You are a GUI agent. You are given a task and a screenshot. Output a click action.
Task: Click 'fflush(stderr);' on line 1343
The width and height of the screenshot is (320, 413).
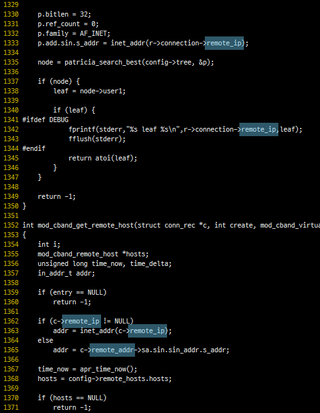pyautogui.click(x=97, y=139)
